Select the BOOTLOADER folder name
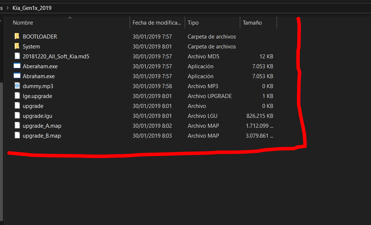Screen dimensions: 371x225 (40, 37)
